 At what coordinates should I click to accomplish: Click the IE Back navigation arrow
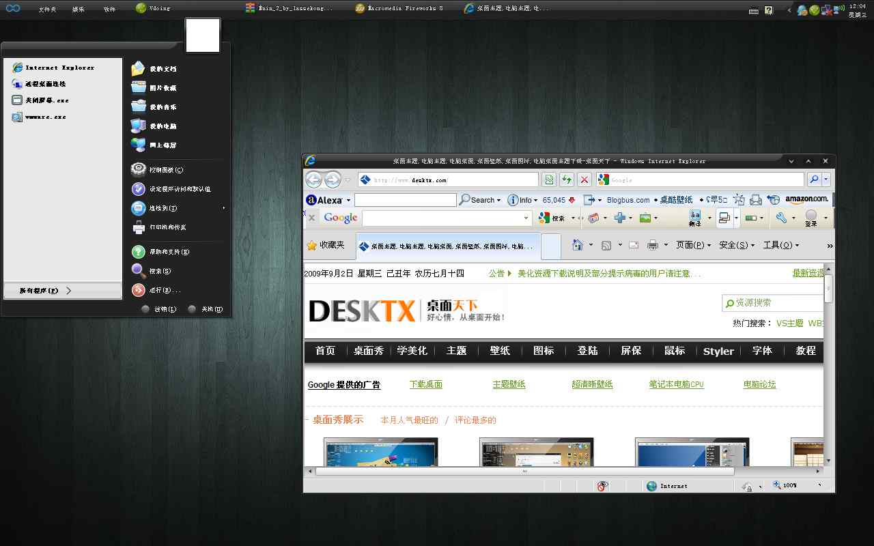point(313,179)
